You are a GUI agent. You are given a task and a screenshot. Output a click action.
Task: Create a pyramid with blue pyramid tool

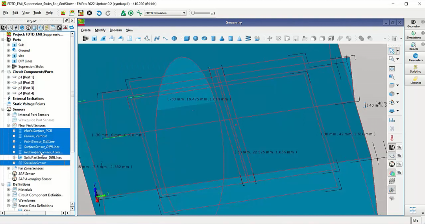pyautogui.click(x=222, y=38)
